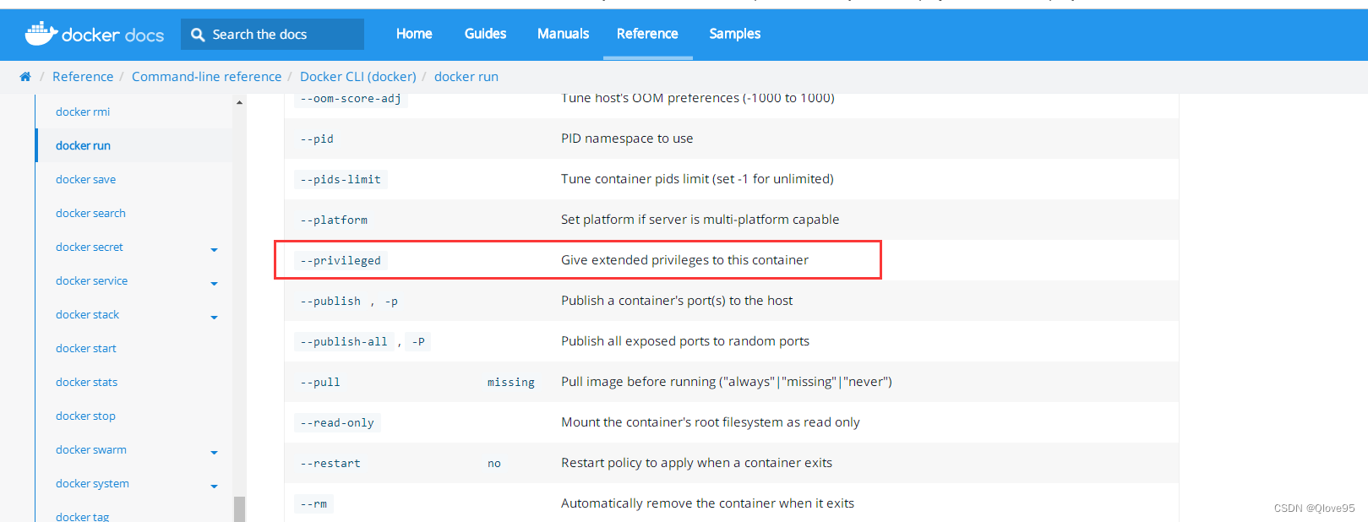Click 'Mount the container's root filesystem' description
The image size is (1368, 522).
click(711, 422)
